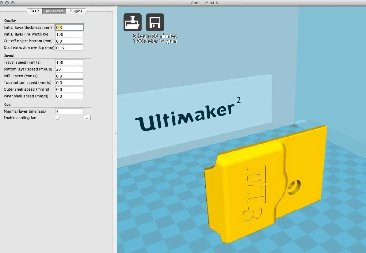Viewport: 366px width, 253px height.
Task: Click the Bottom layer speed field
Action: click(69, 69)
